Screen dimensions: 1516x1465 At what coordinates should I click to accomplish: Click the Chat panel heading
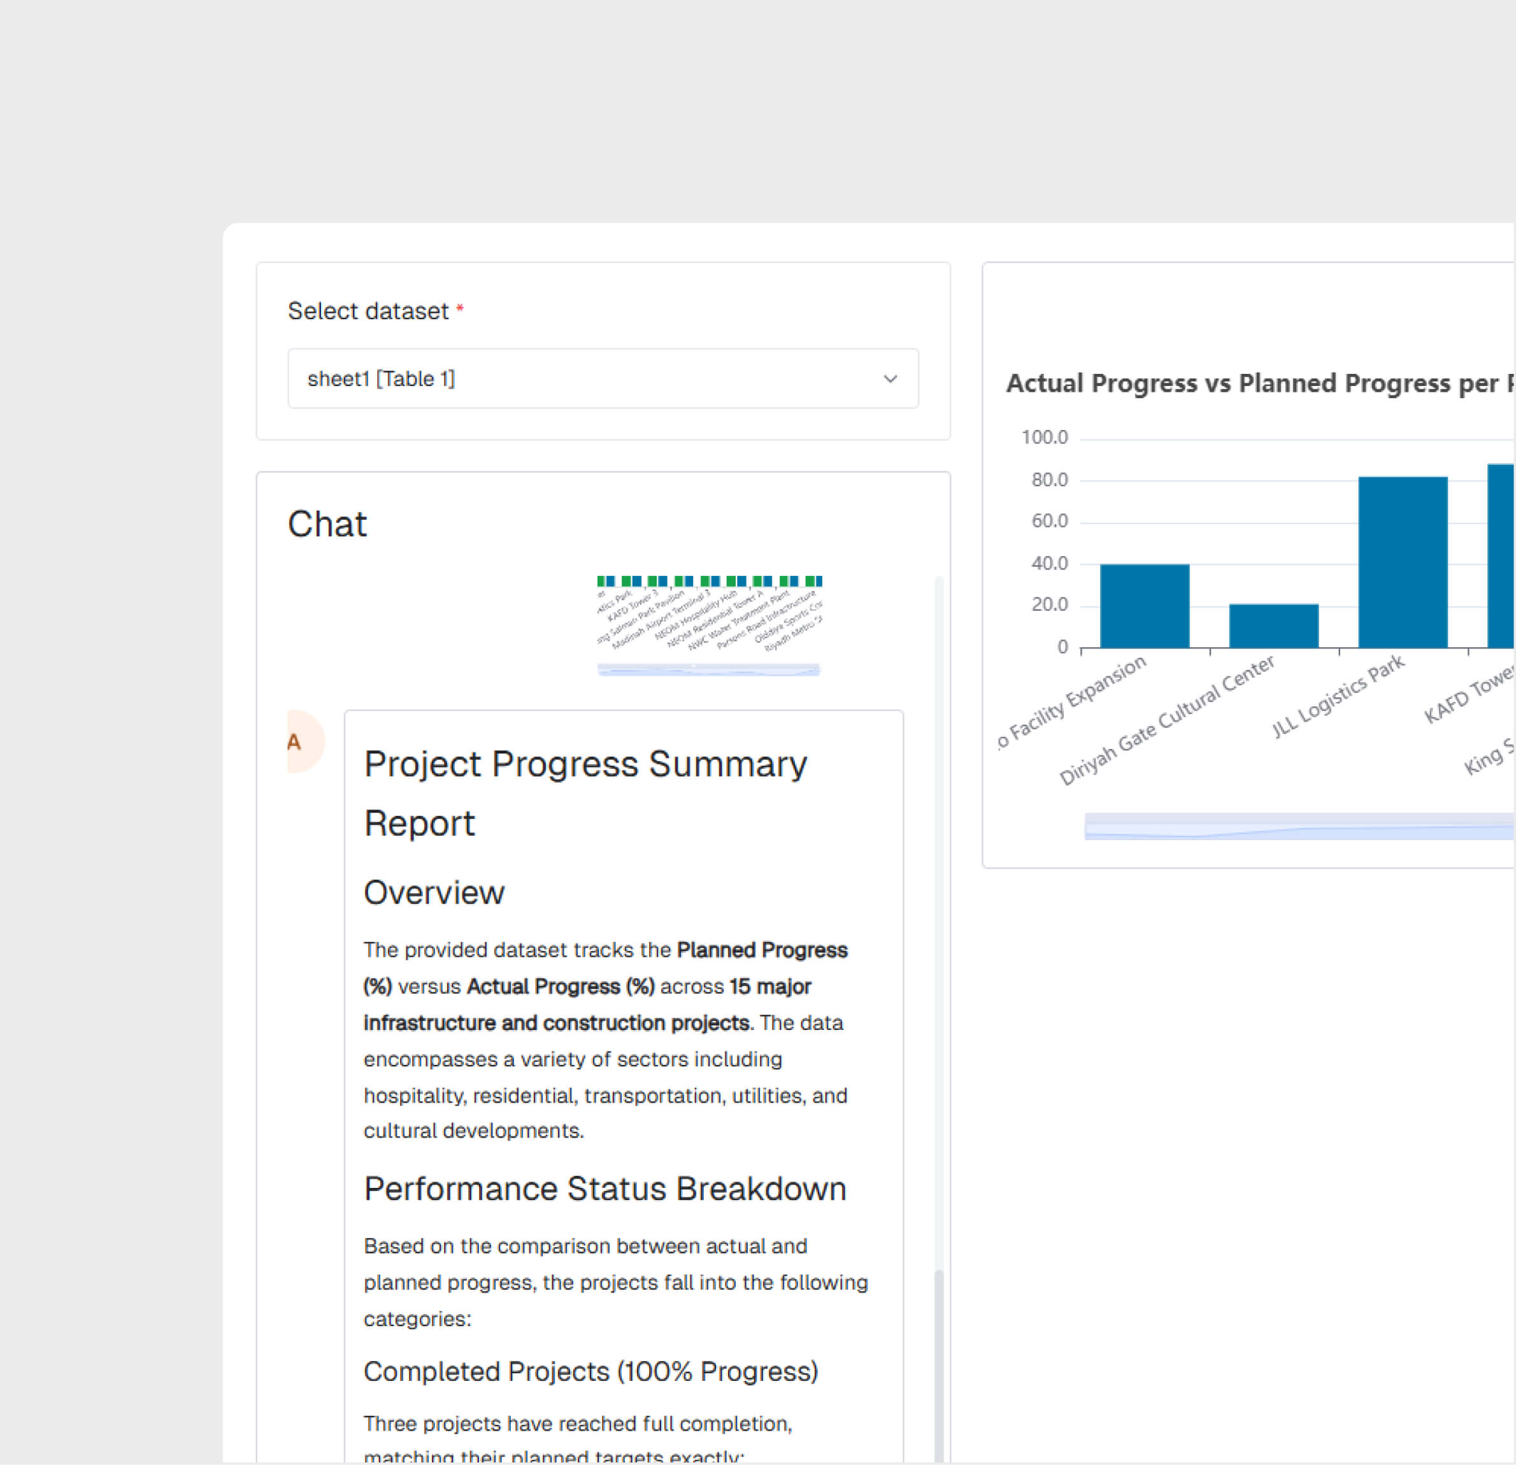pyautogui.click(x=327, y=524)
